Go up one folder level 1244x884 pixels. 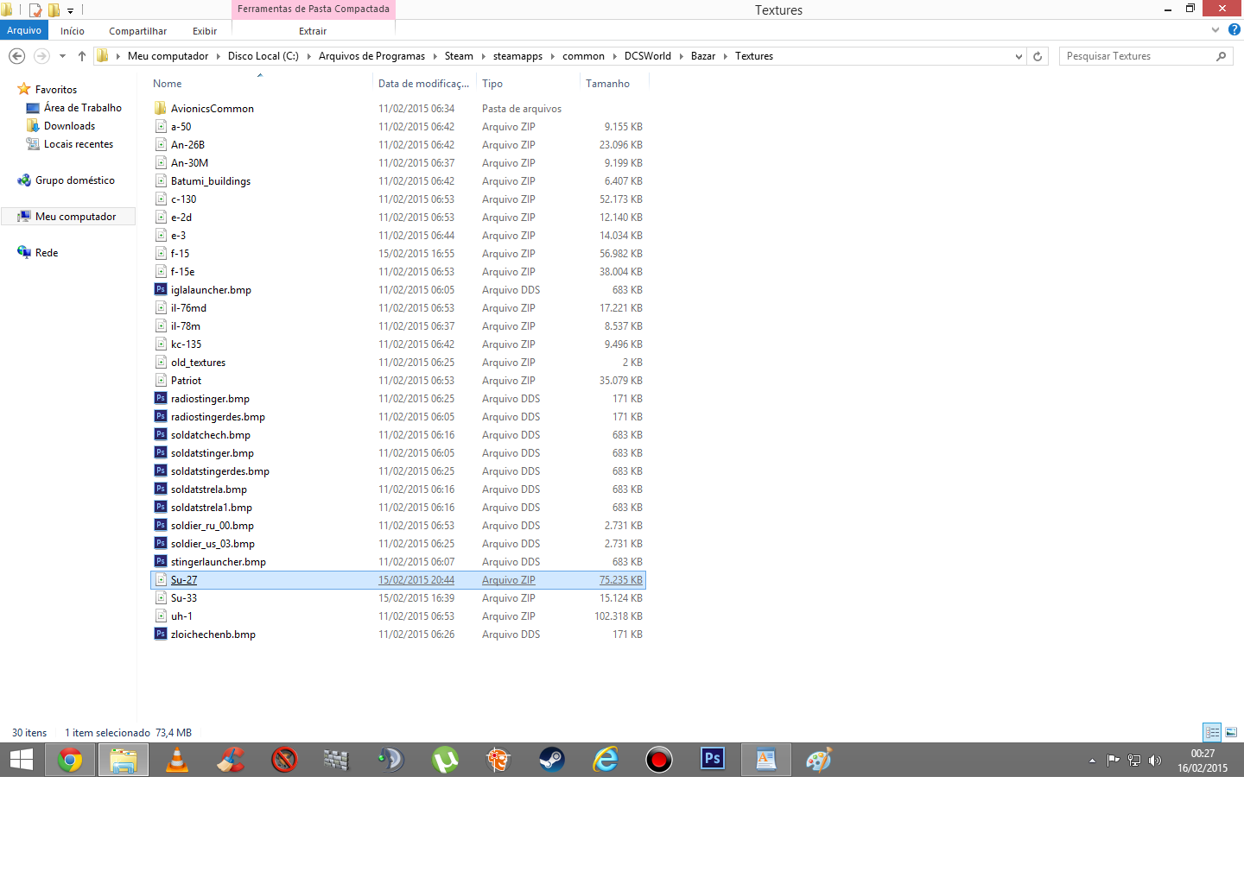pos(82,56)
